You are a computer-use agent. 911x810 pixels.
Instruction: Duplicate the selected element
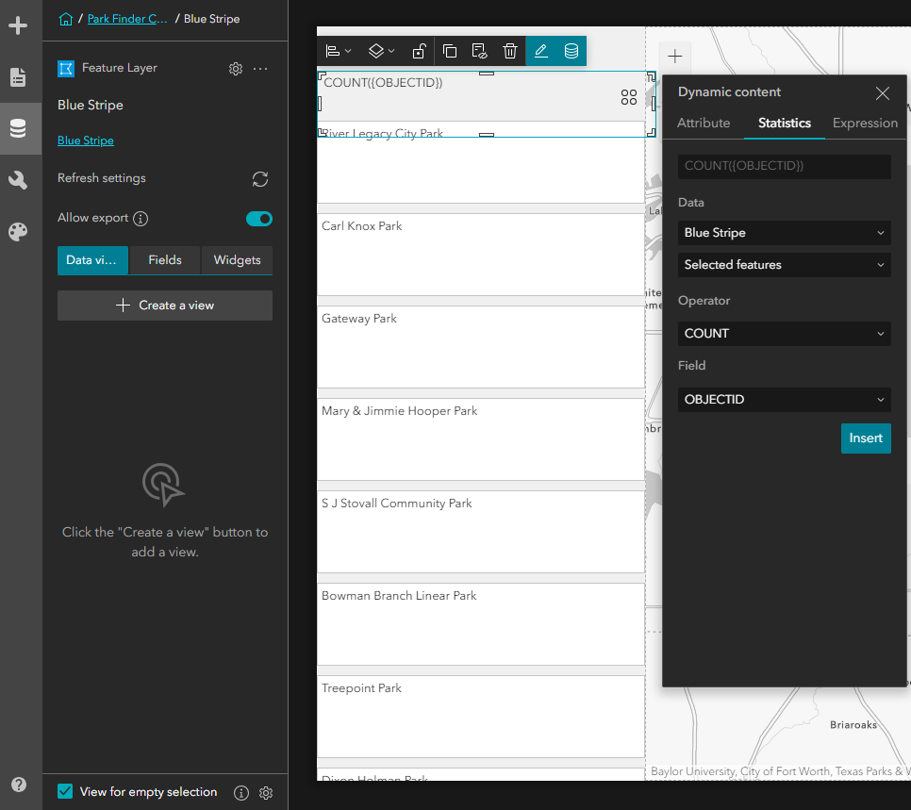(450, 51)
